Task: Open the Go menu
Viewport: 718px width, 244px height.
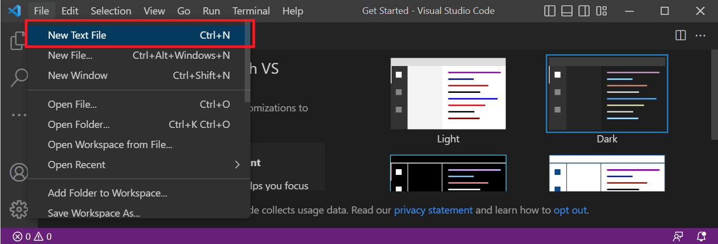Action: point(184,11)
